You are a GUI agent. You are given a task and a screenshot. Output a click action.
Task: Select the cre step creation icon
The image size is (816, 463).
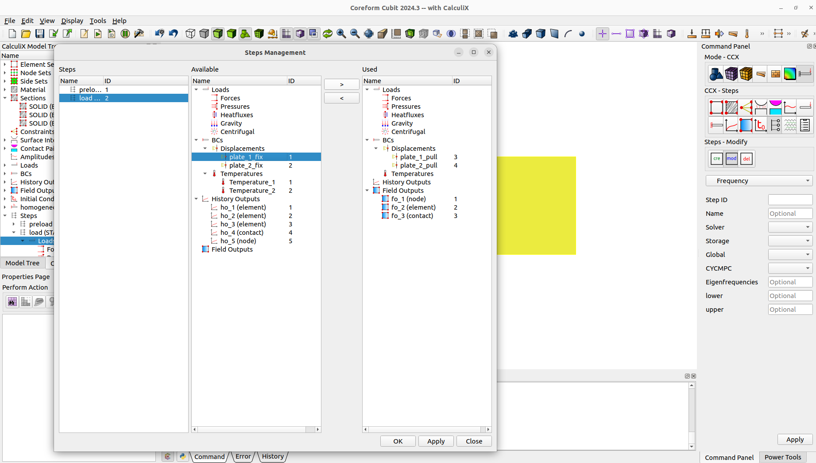coord(716,158)
